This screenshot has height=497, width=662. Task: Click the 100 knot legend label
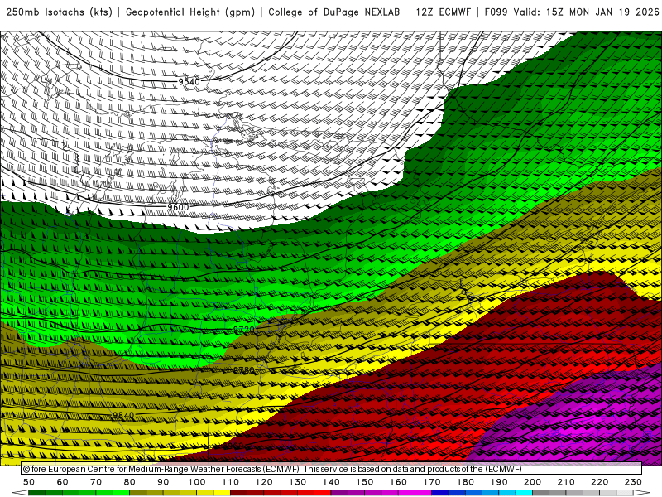pyautogui.click(x=197, y=482)
